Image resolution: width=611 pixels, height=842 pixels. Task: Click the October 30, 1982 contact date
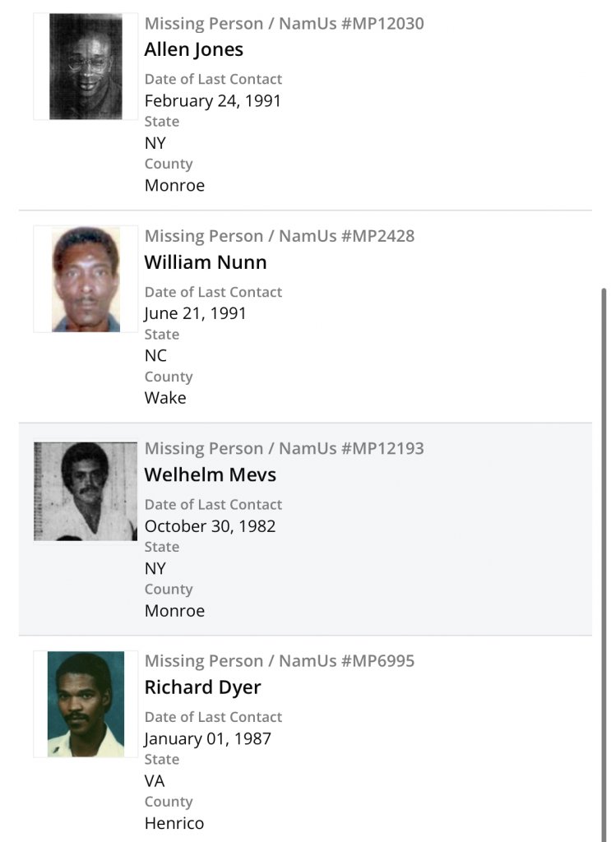[x=211, y=526]
